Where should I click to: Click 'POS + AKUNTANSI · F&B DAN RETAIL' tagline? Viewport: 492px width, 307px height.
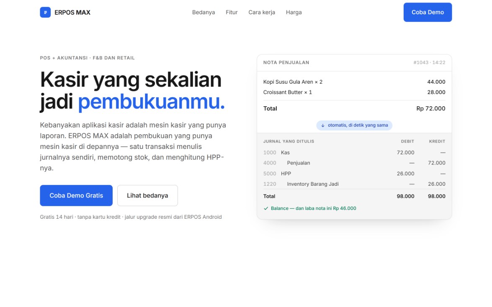tap(87, 58)
